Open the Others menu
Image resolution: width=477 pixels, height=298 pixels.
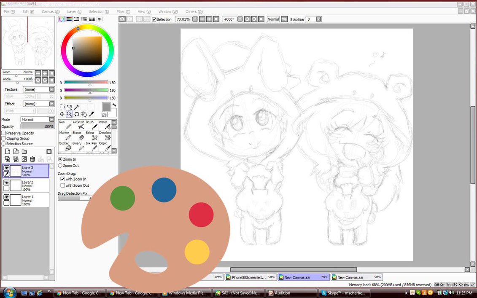[x=194, y=11]
